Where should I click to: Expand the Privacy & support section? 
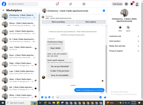pos(124,51)
